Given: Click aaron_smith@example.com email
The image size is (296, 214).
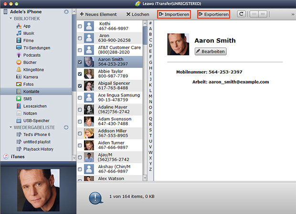Looking at the screenshot, I should 239,82.
